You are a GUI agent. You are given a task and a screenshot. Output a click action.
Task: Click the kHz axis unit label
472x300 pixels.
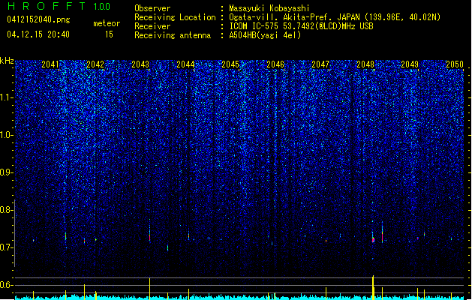click(7, 61)
